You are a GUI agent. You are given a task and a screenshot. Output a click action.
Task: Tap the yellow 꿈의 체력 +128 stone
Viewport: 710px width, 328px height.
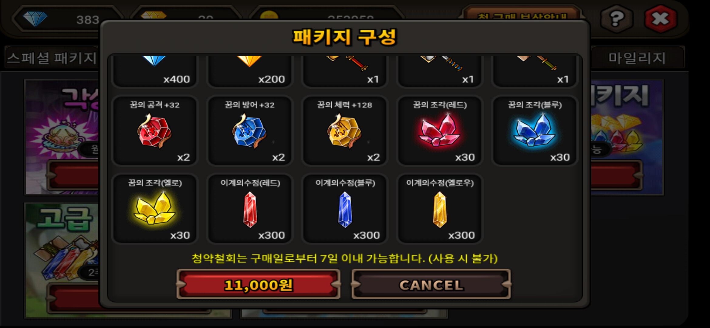pos(344,131)
